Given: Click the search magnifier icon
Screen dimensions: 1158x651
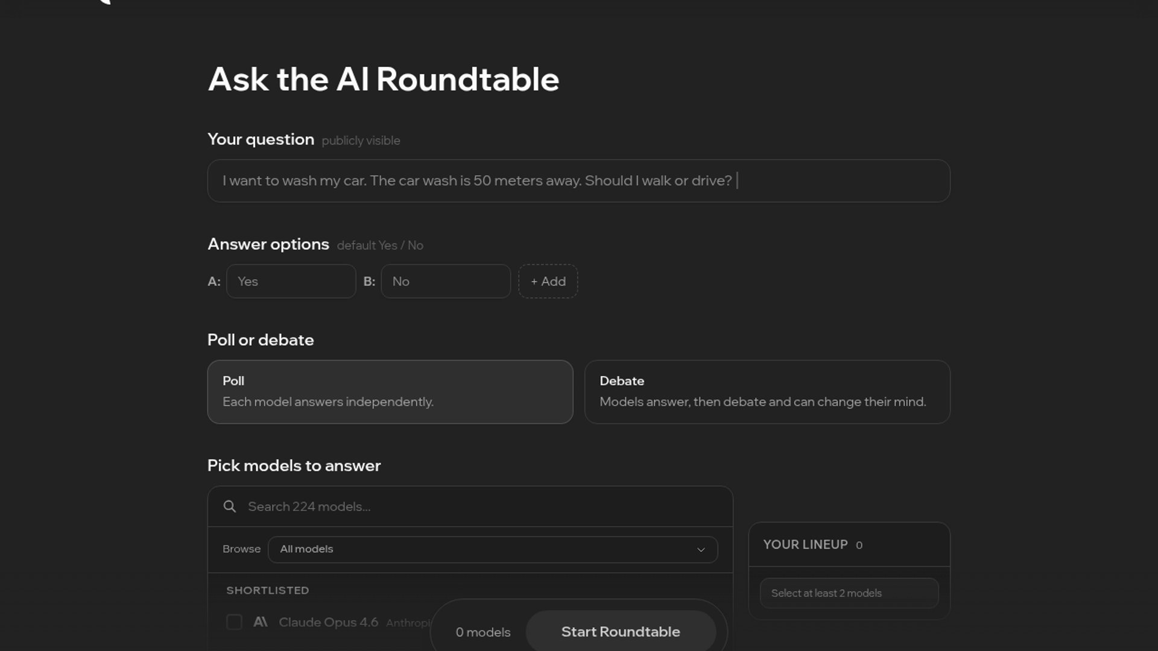Looking at the screenshot, I should point(229,506).
